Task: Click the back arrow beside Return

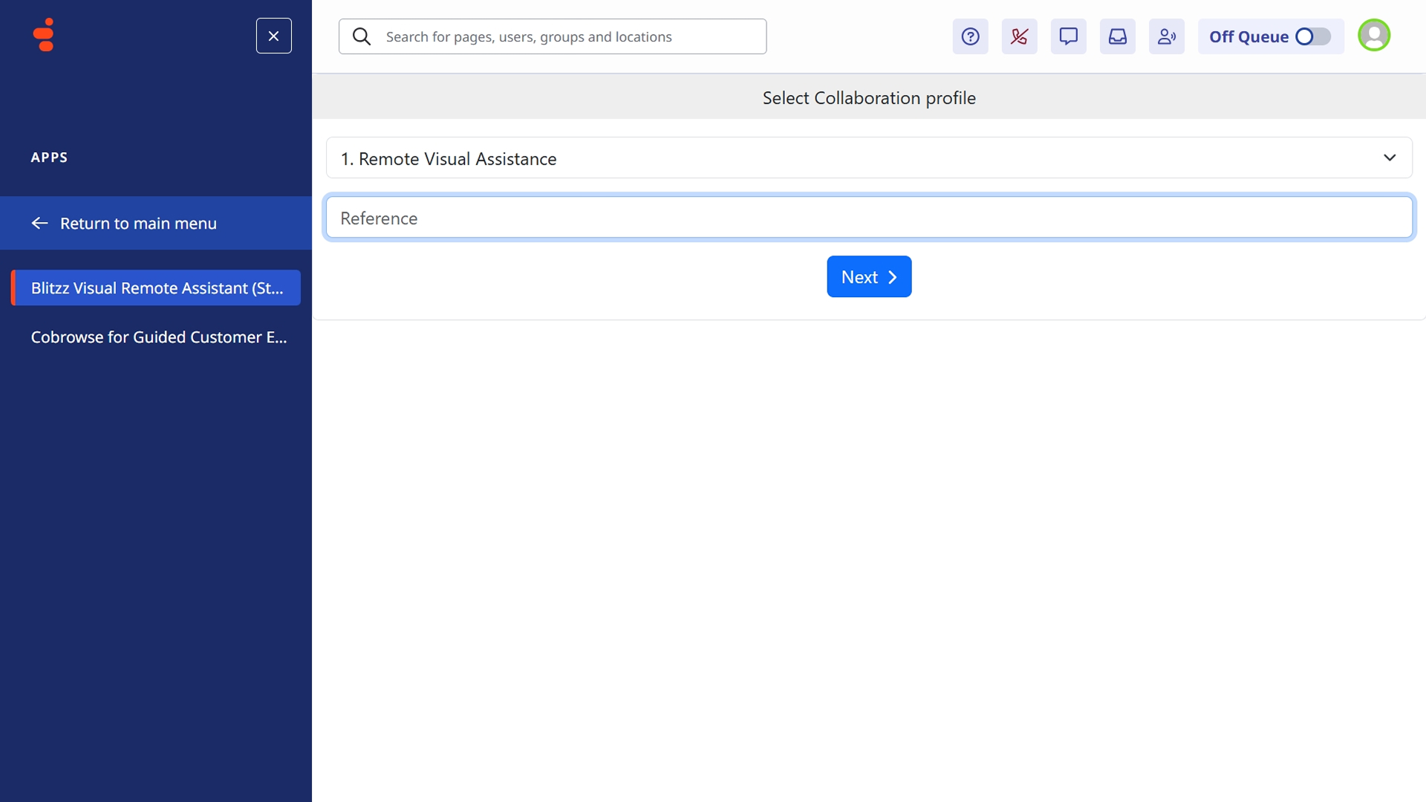Action: click(39, 224)
